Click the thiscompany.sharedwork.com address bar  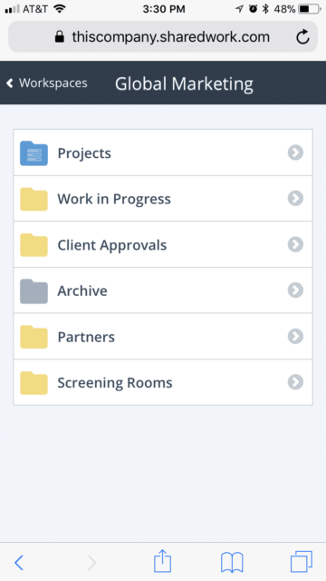[x=163, y=36]
